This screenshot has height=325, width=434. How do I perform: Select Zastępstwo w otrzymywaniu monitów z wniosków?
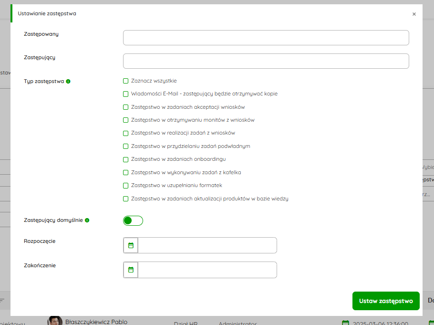(x=126, y=120)
